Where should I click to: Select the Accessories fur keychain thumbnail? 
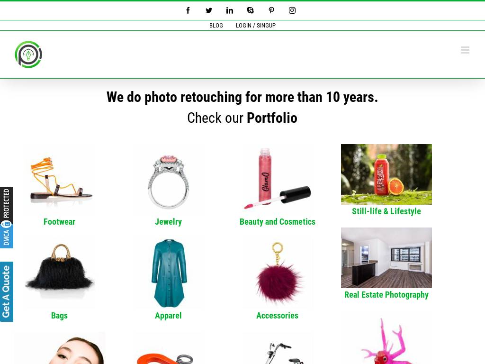pos(277,273)
